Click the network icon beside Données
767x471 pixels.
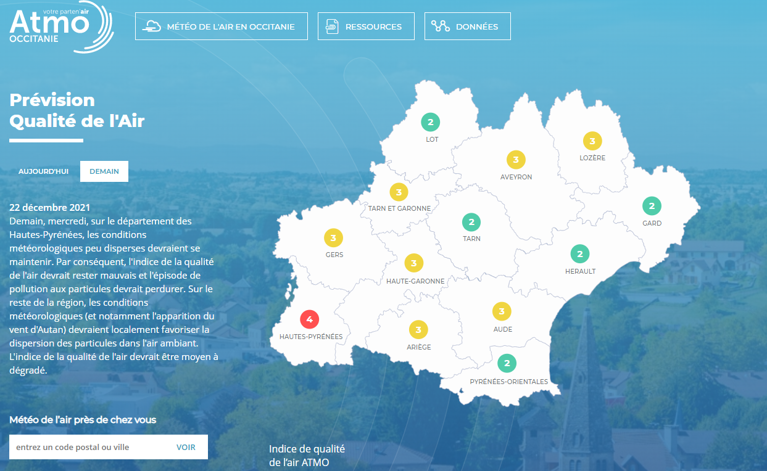pos(440,27)
